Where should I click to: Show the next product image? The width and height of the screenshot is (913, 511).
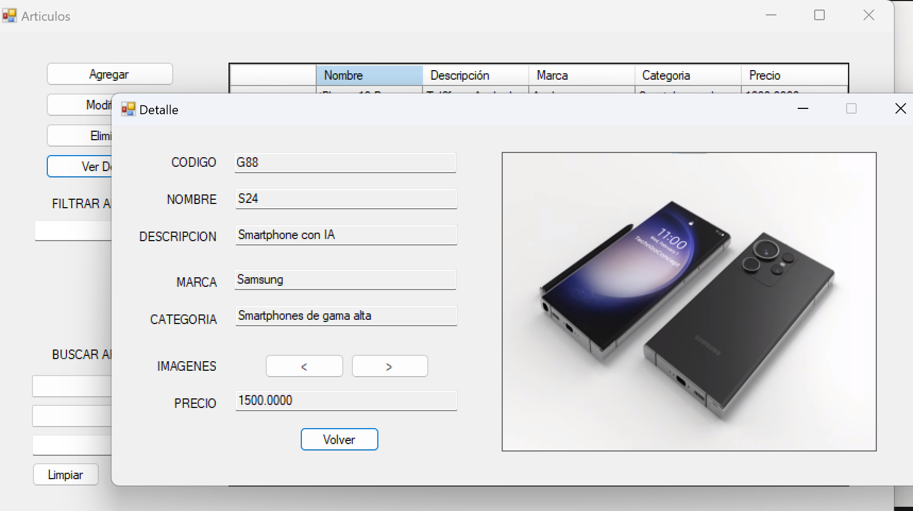(x=390, y=367)
